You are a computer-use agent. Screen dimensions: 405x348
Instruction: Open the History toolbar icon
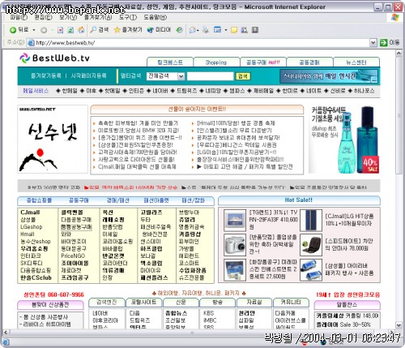click(179, 30)
